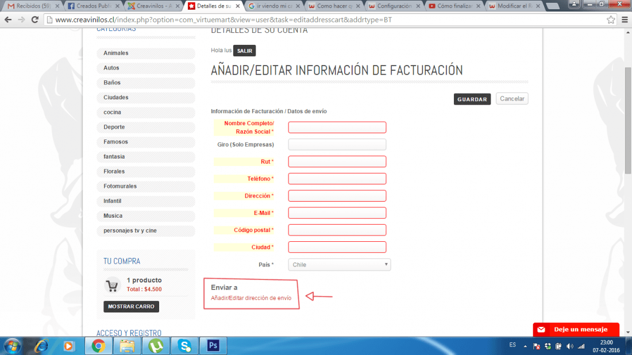
Task: Open the fantasia category
Action: (x=146, y=156)
